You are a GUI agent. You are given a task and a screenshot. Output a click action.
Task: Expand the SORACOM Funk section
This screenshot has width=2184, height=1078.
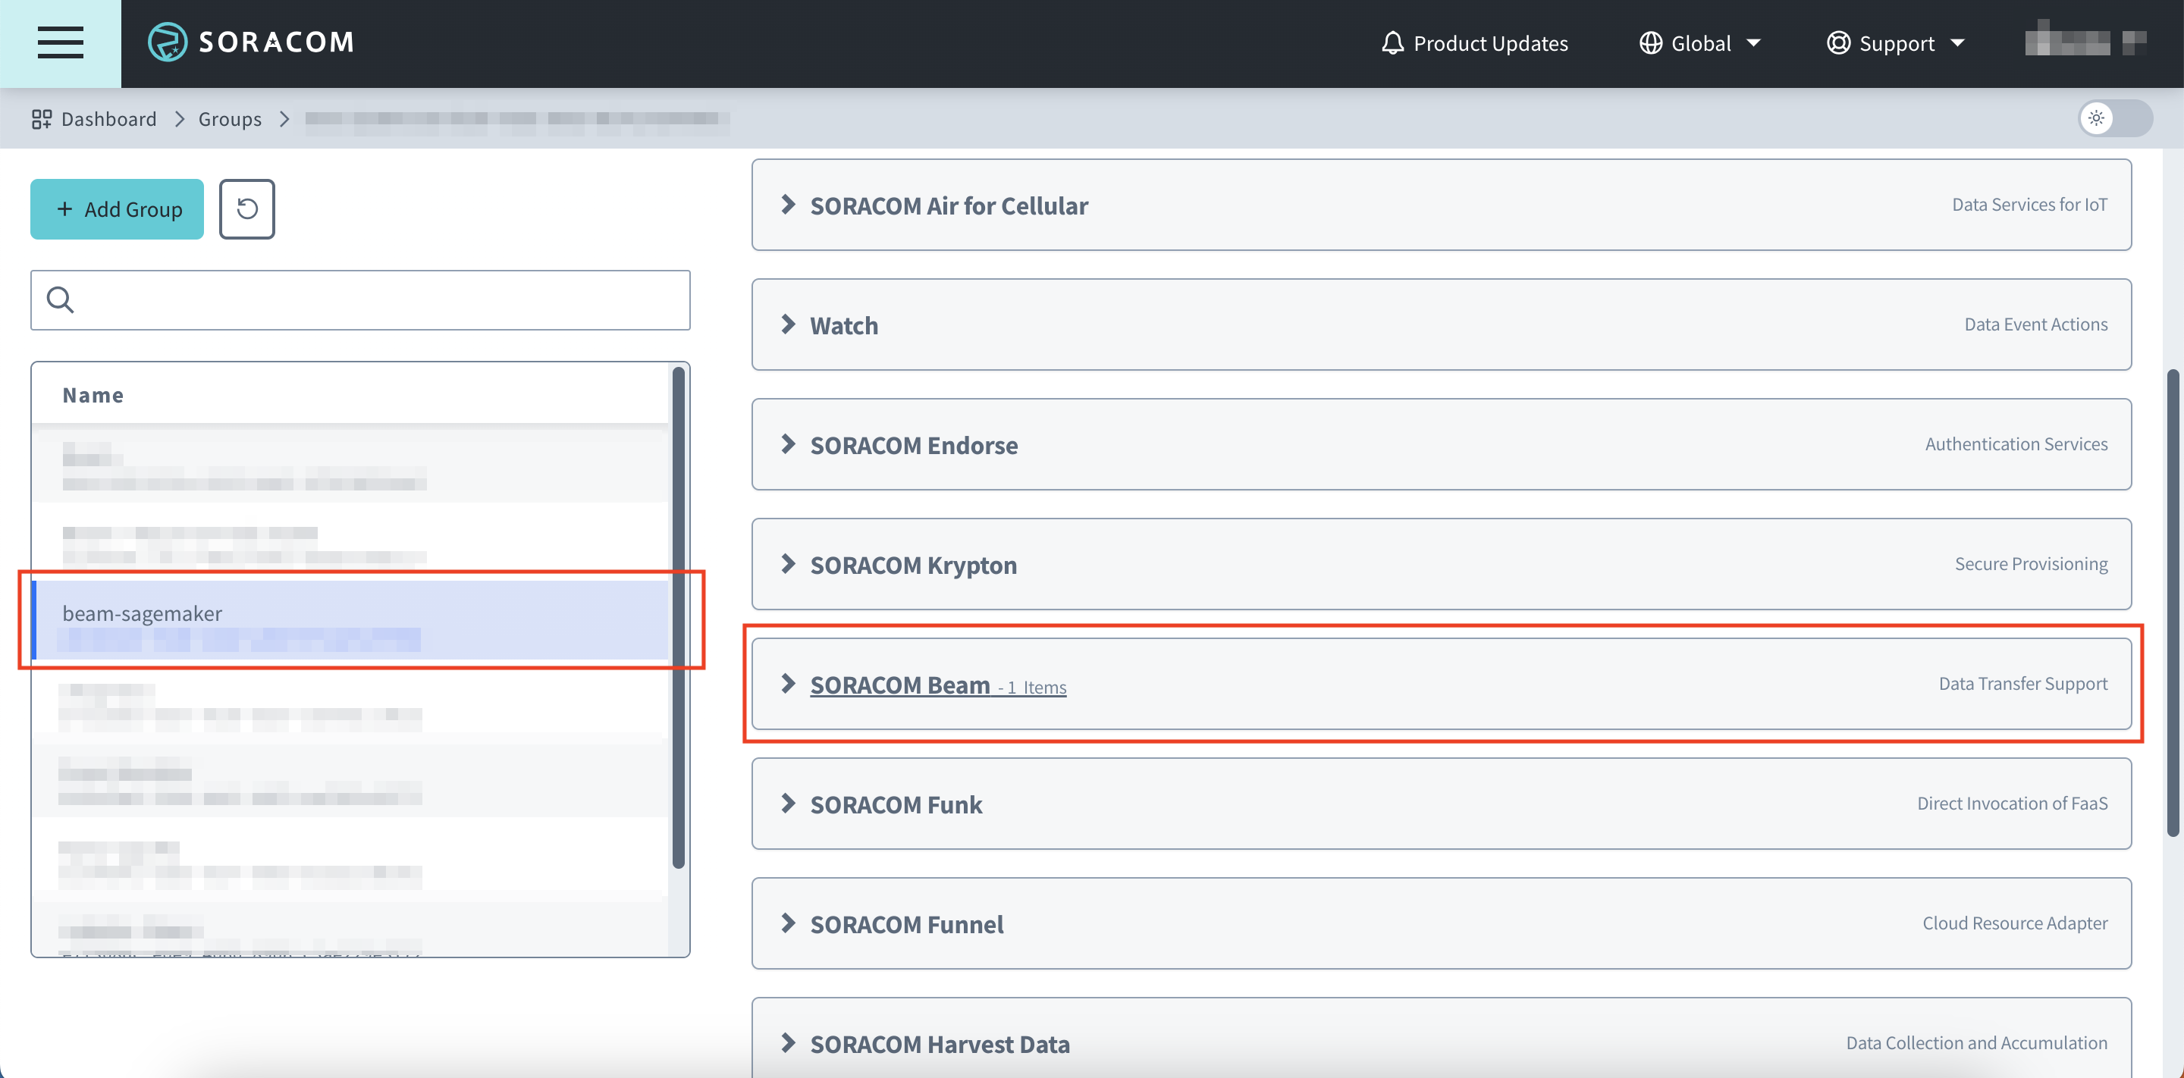pyautogui.click(x=896, y=804)
